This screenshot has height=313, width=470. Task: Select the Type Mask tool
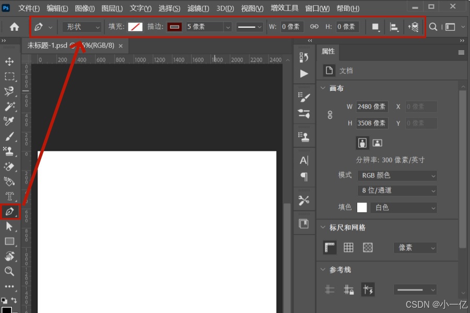tap(9, 196)
